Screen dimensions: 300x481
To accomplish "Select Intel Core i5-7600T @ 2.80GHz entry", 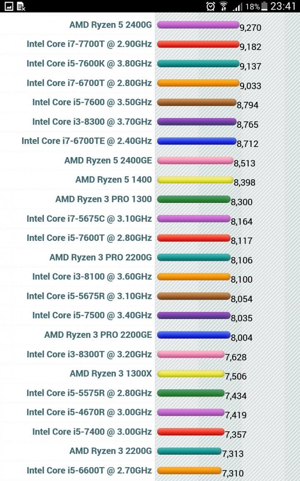I will click(x=90, y=238).
